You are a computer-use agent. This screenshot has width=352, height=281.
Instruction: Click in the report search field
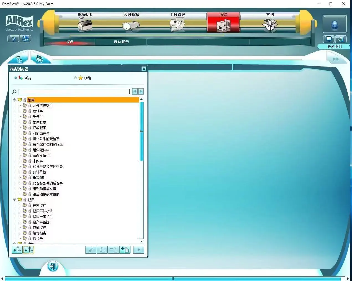point(74,91)
